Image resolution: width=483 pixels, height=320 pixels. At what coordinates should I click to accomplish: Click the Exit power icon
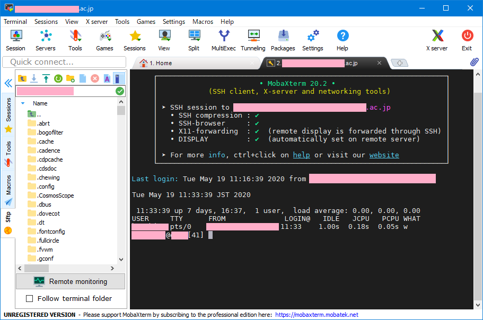[467, 40]
